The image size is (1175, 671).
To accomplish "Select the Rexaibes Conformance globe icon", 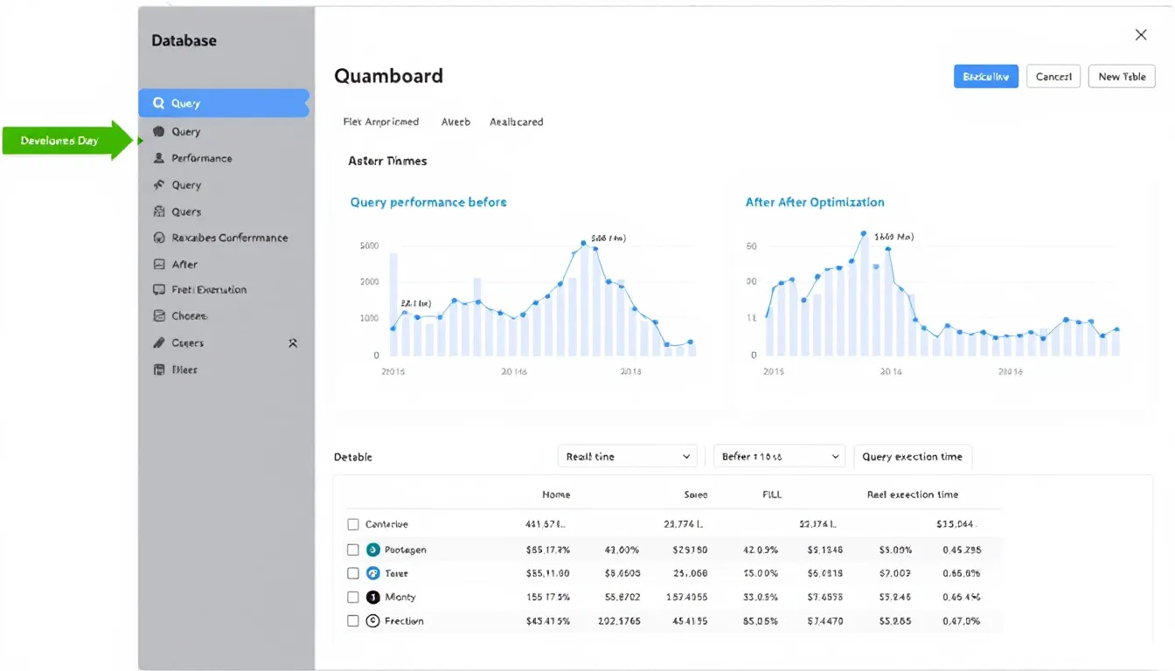I will [161, 237].
